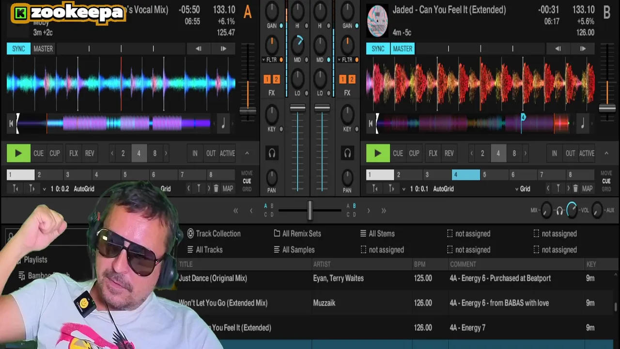
Task: Click headphone cue icon for channel A
Action: 272,153
